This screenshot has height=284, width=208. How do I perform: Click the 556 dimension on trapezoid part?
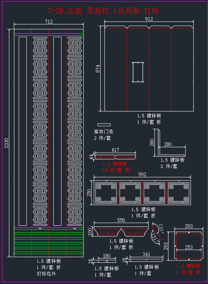121,220
